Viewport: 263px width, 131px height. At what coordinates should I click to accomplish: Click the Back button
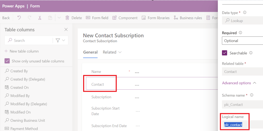[6, 18]
